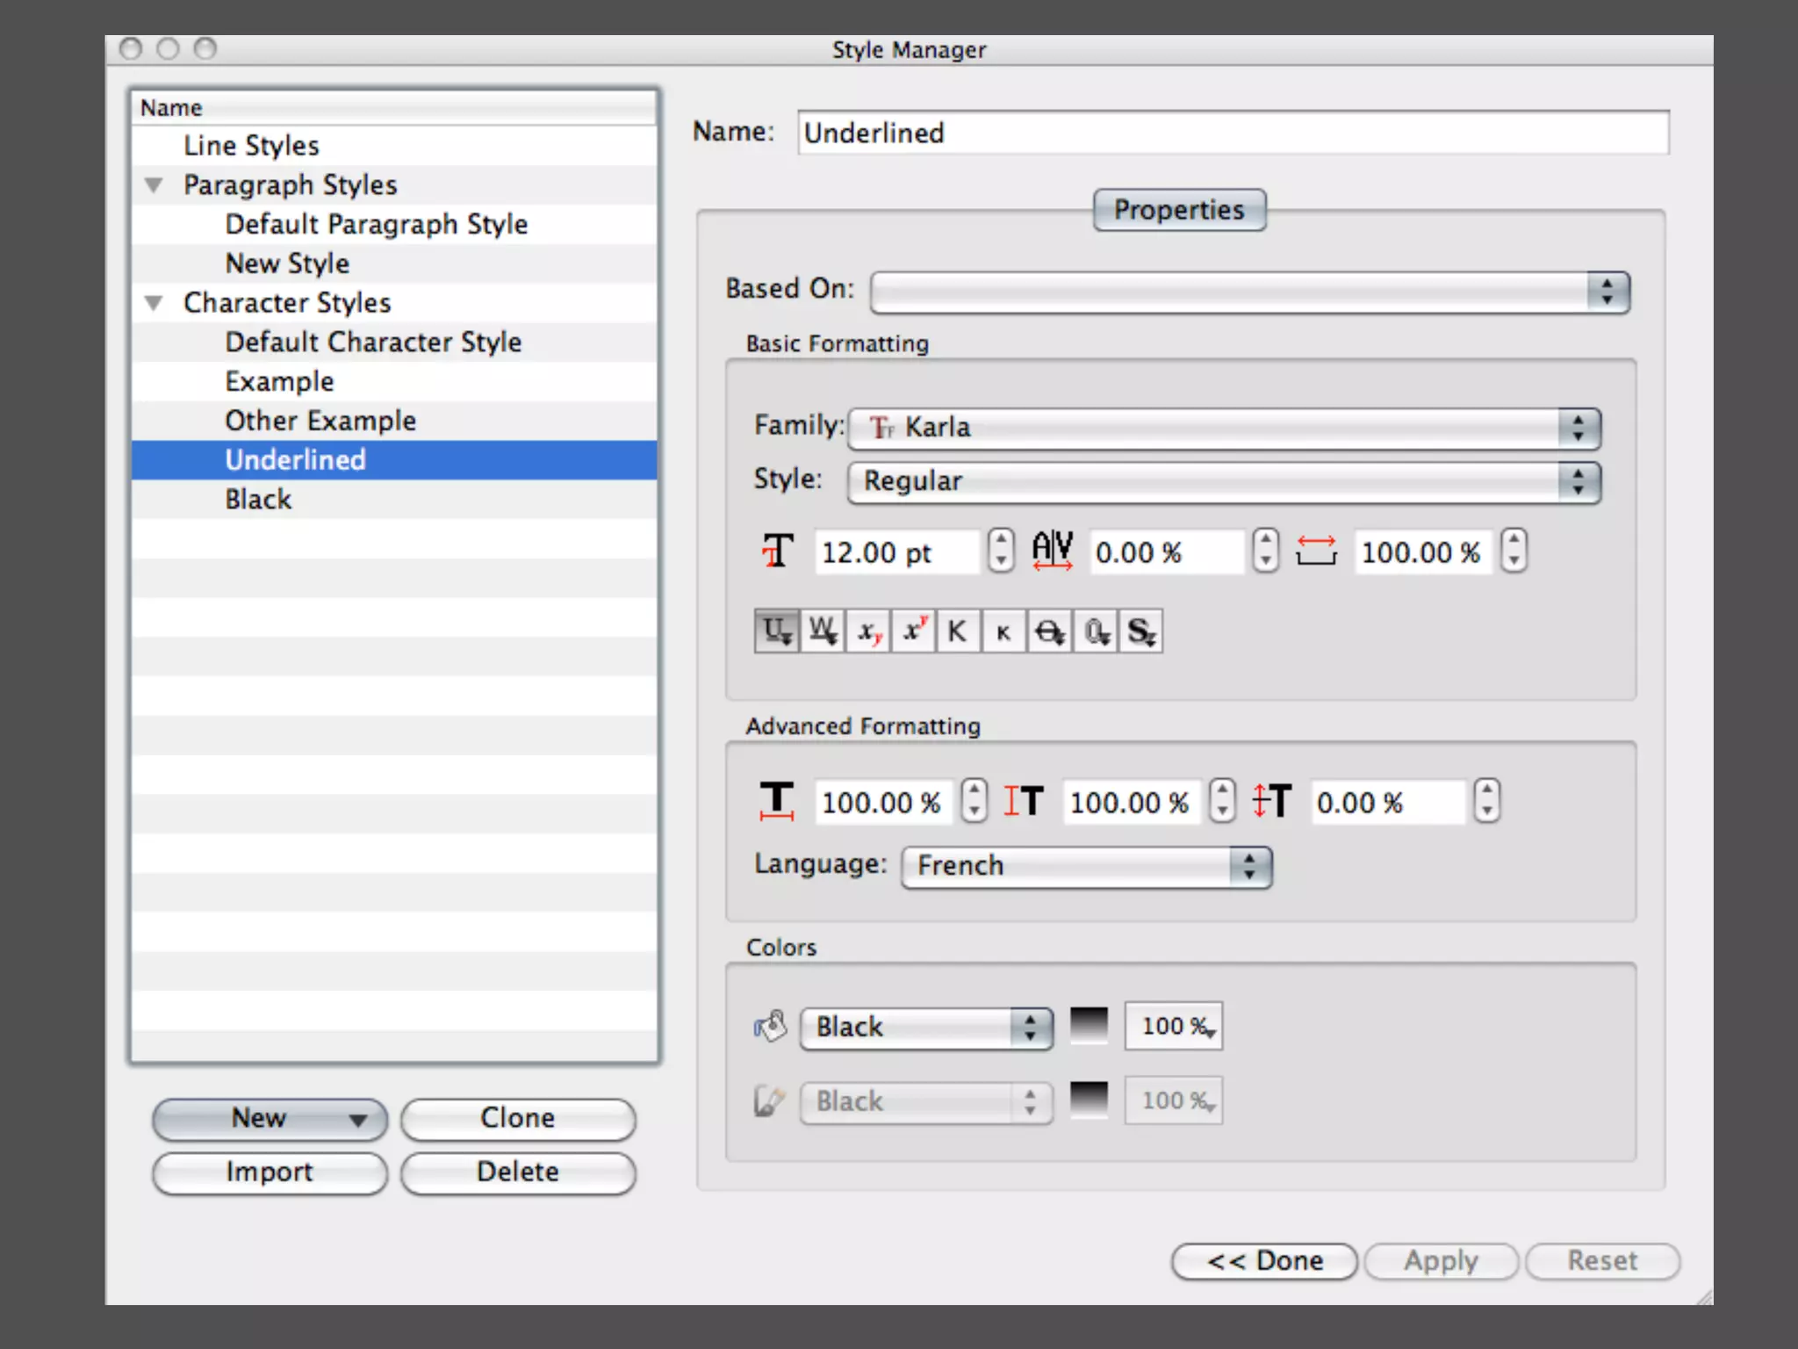Image resolution: width=1798 pixels, height=1349 pixels.
Task: Open the font Family dropdown showing Karla
Action: pyautogui.click(x=1224, y=429)
